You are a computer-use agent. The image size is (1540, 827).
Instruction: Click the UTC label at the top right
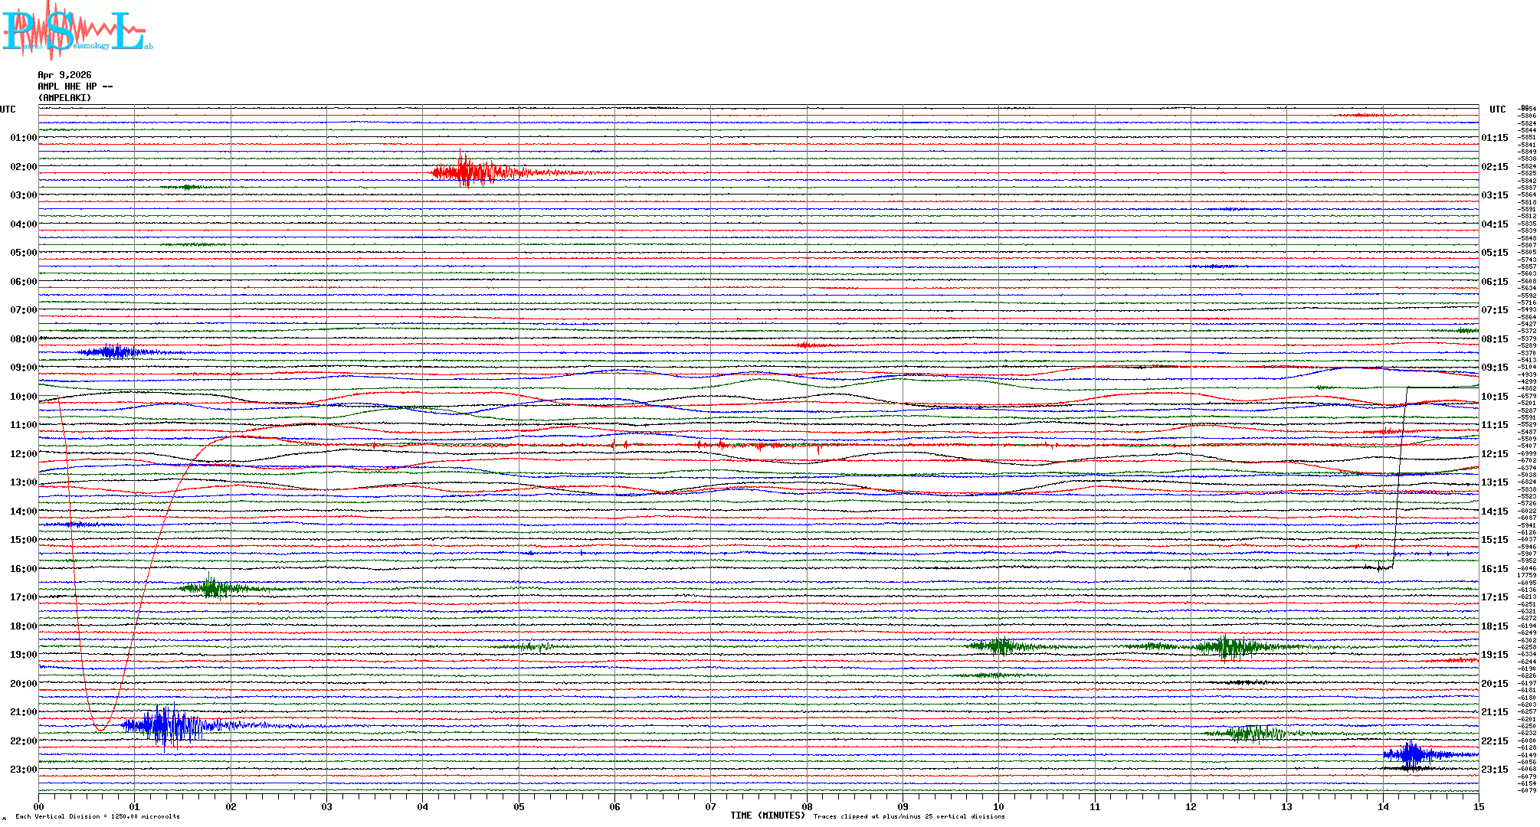click(x=1497, y=110)
